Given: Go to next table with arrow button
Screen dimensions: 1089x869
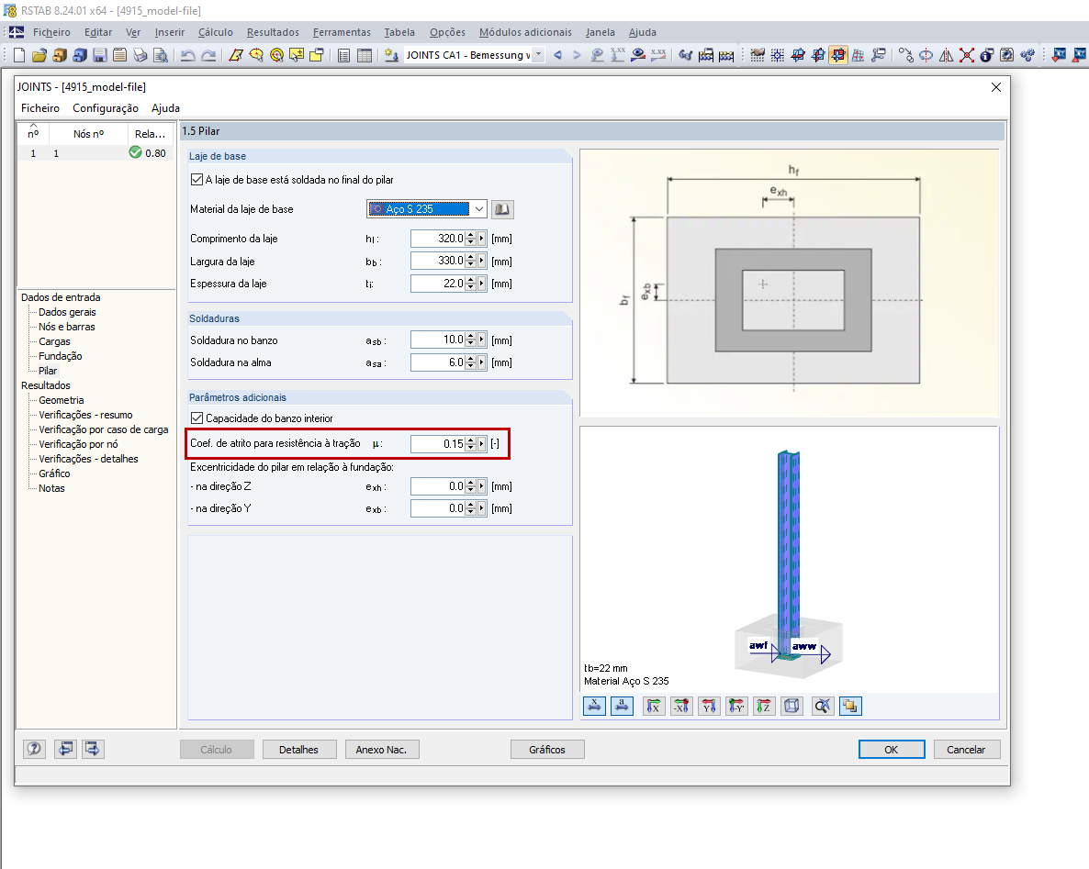Looking at the screenshot, I should click(93, 749).
